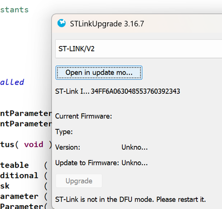Click the not in DFU mode status message

(x=130, y=200)
